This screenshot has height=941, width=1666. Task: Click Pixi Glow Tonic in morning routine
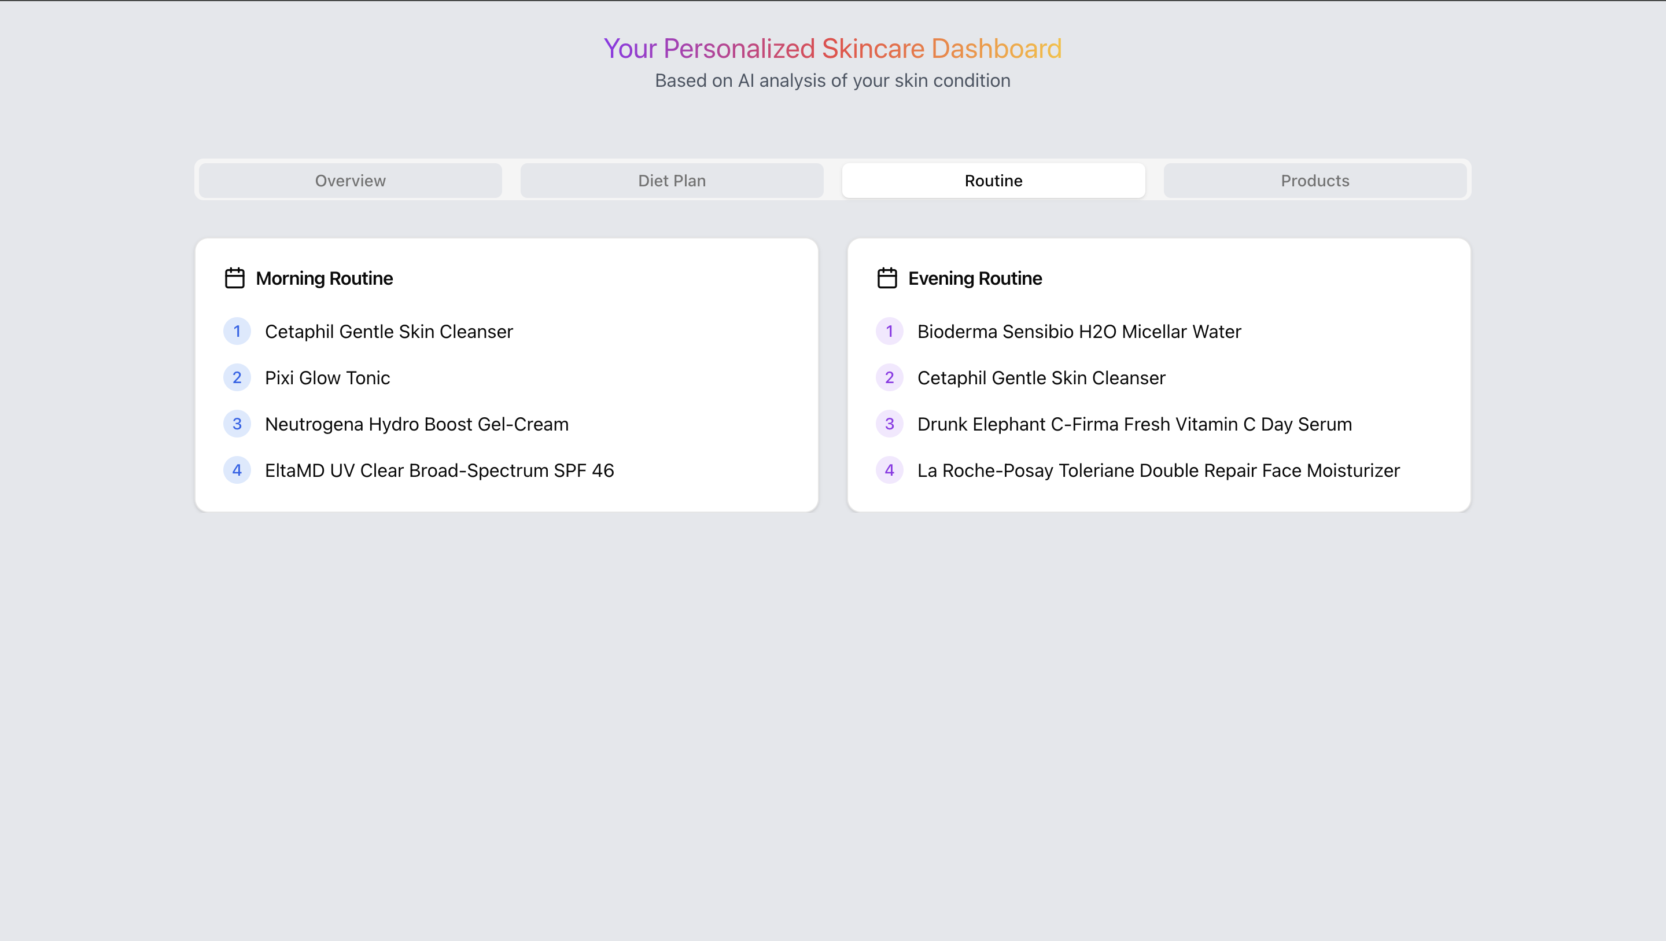pyautogui.click(x=327, y=378)
